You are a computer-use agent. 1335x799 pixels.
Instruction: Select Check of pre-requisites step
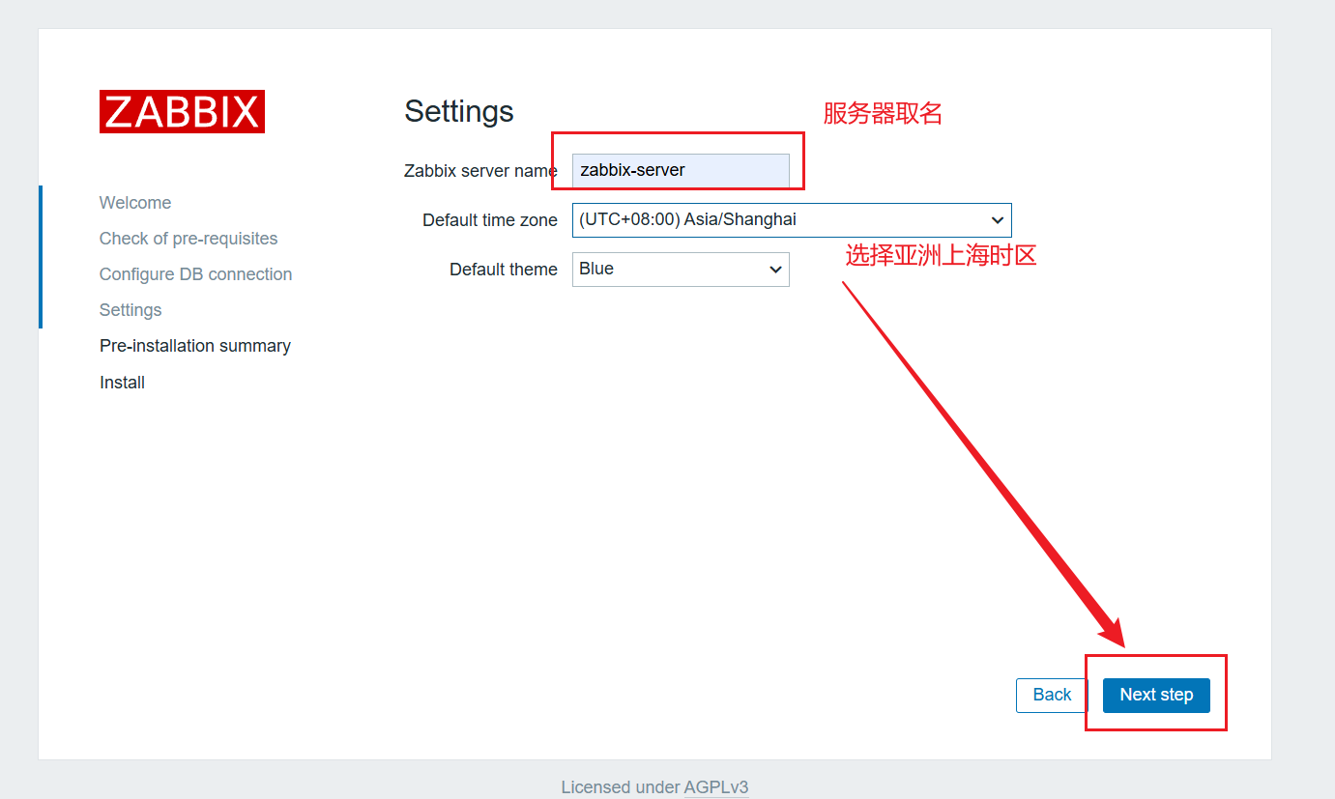189,239
